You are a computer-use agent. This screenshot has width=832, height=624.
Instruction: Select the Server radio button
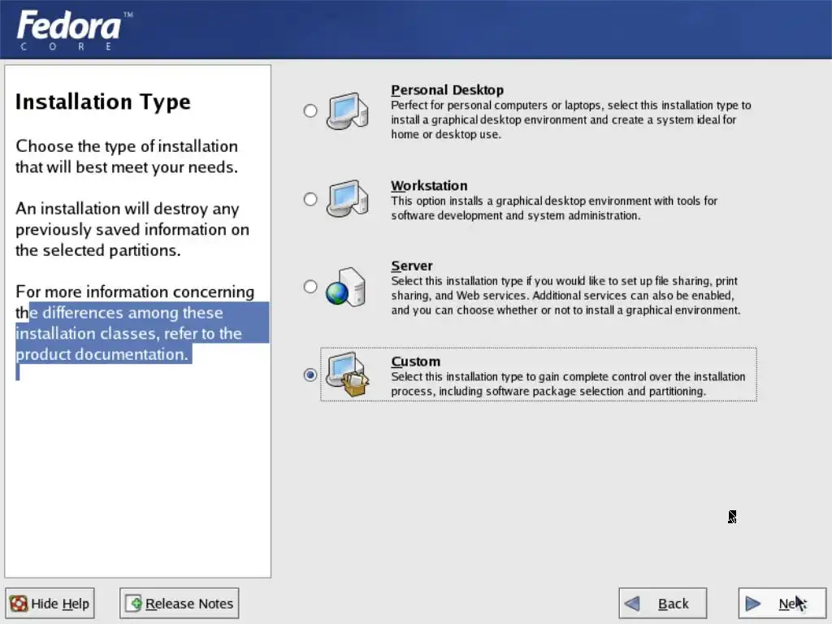[310, 287]
